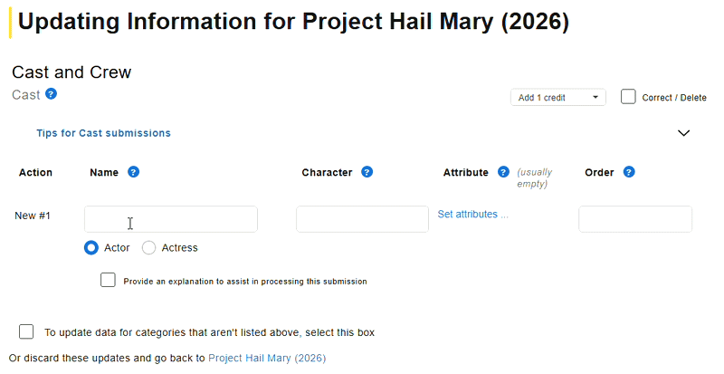The height and width of the screenshot is (374, 724).
Task: Click the Set attributes link
Action: (472, 215)
